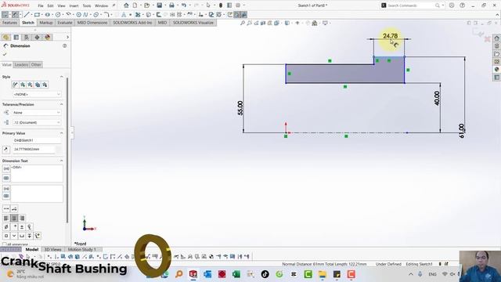
Task: Confirm dimension with green checkmark
Action: pos(5,54)
